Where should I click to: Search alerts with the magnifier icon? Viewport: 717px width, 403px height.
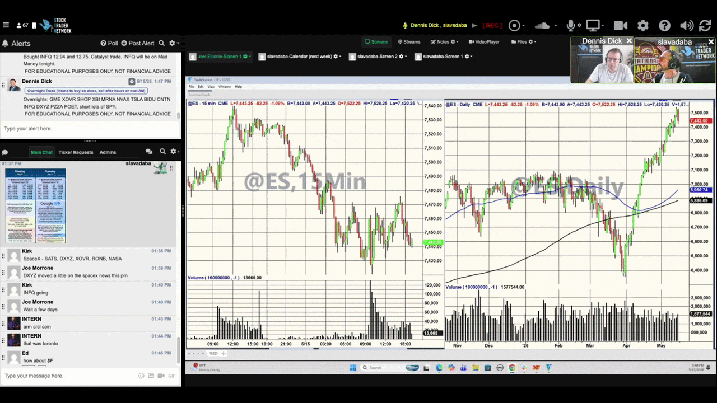[161, 43]
